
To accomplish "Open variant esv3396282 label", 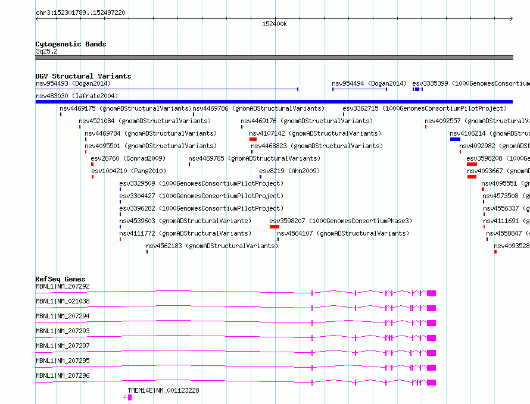I will point(201,208).
